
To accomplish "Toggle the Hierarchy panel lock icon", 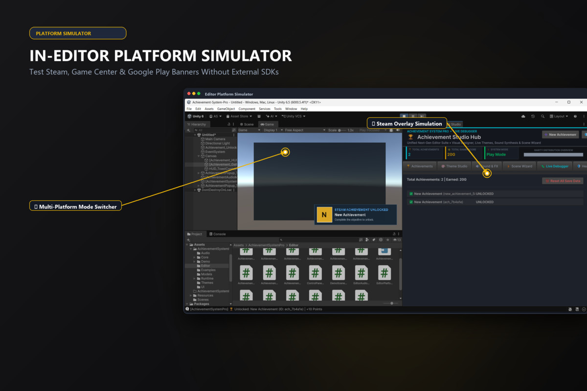I will (x=229, y=124).
